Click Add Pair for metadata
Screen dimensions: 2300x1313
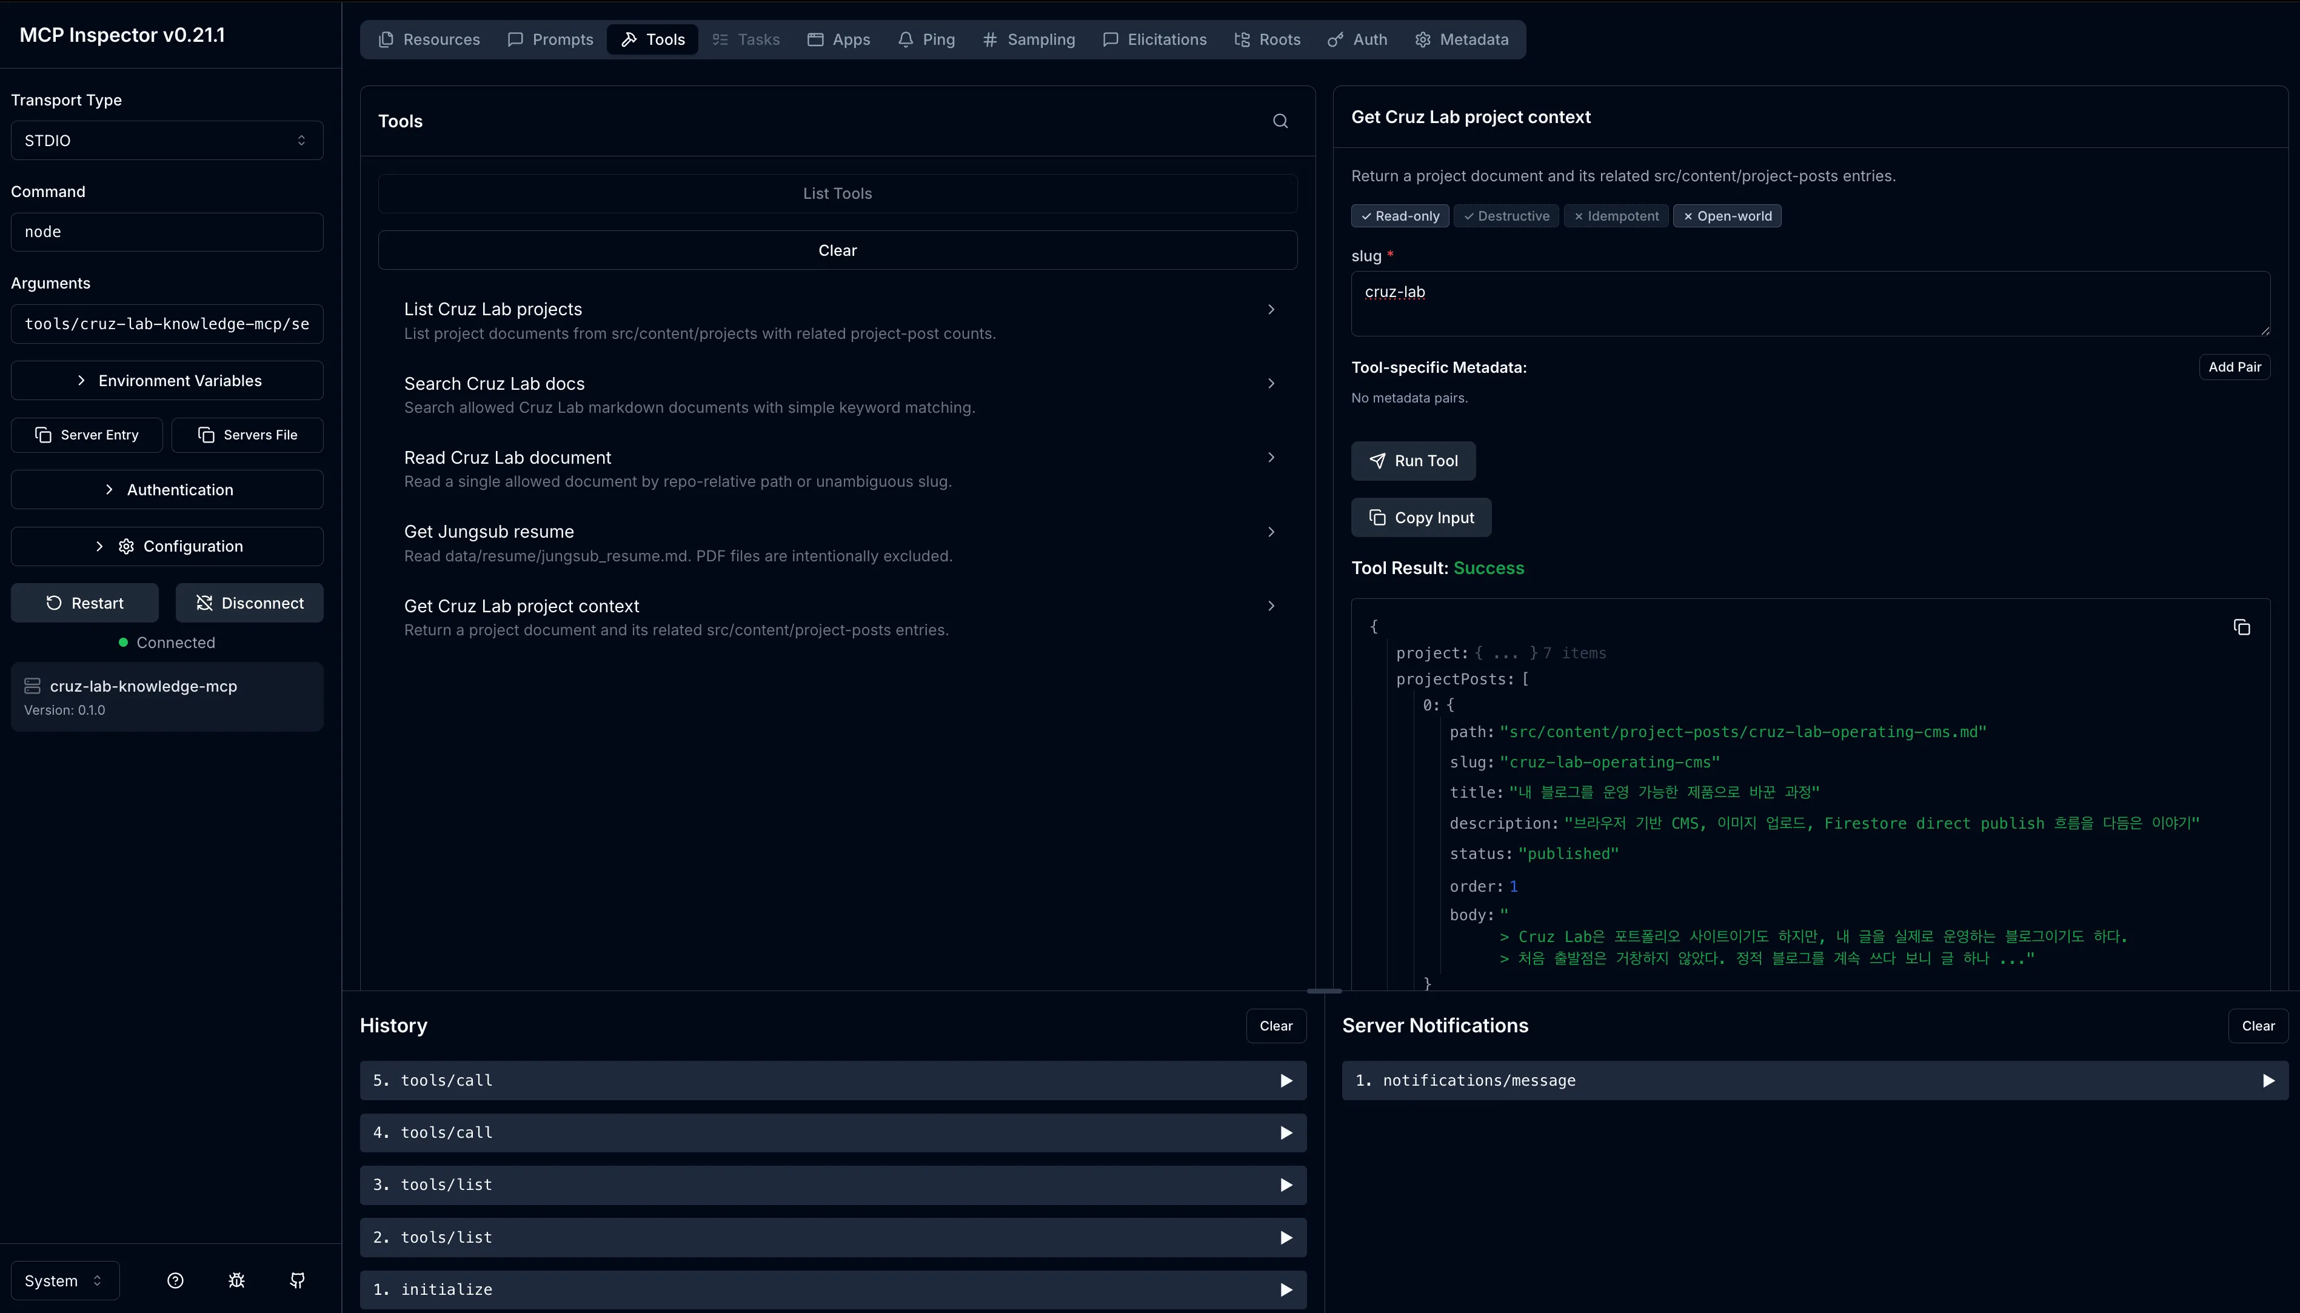click(x=2234, y=367)
